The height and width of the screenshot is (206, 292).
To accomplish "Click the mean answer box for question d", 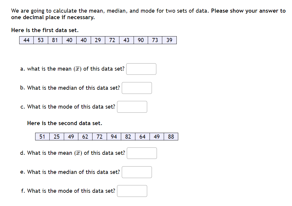I will coord(142,153).
